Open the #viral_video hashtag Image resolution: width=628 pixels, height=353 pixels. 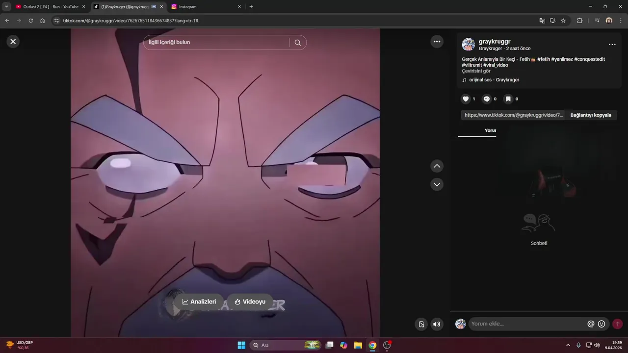point(496,65)
